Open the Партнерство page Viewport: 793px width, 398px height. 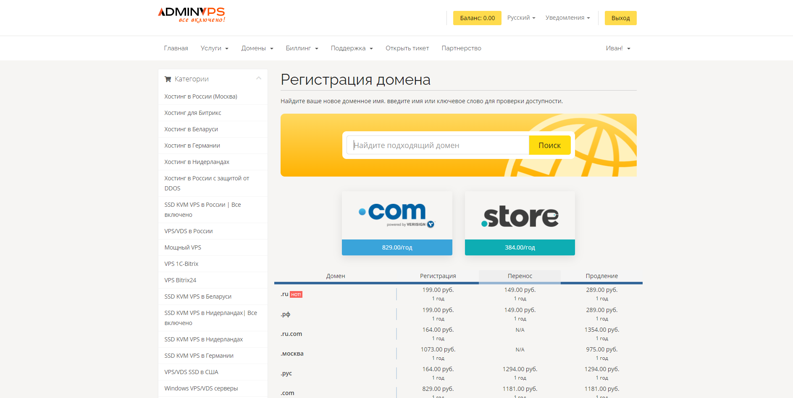462,48
